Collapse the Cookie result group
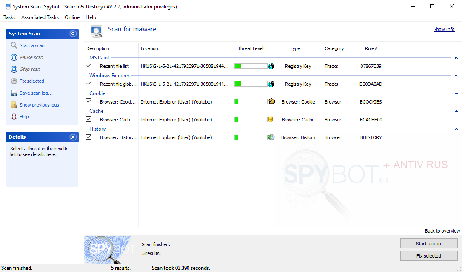This screenshot has height=272, width=462. click(x=456, y=93)
